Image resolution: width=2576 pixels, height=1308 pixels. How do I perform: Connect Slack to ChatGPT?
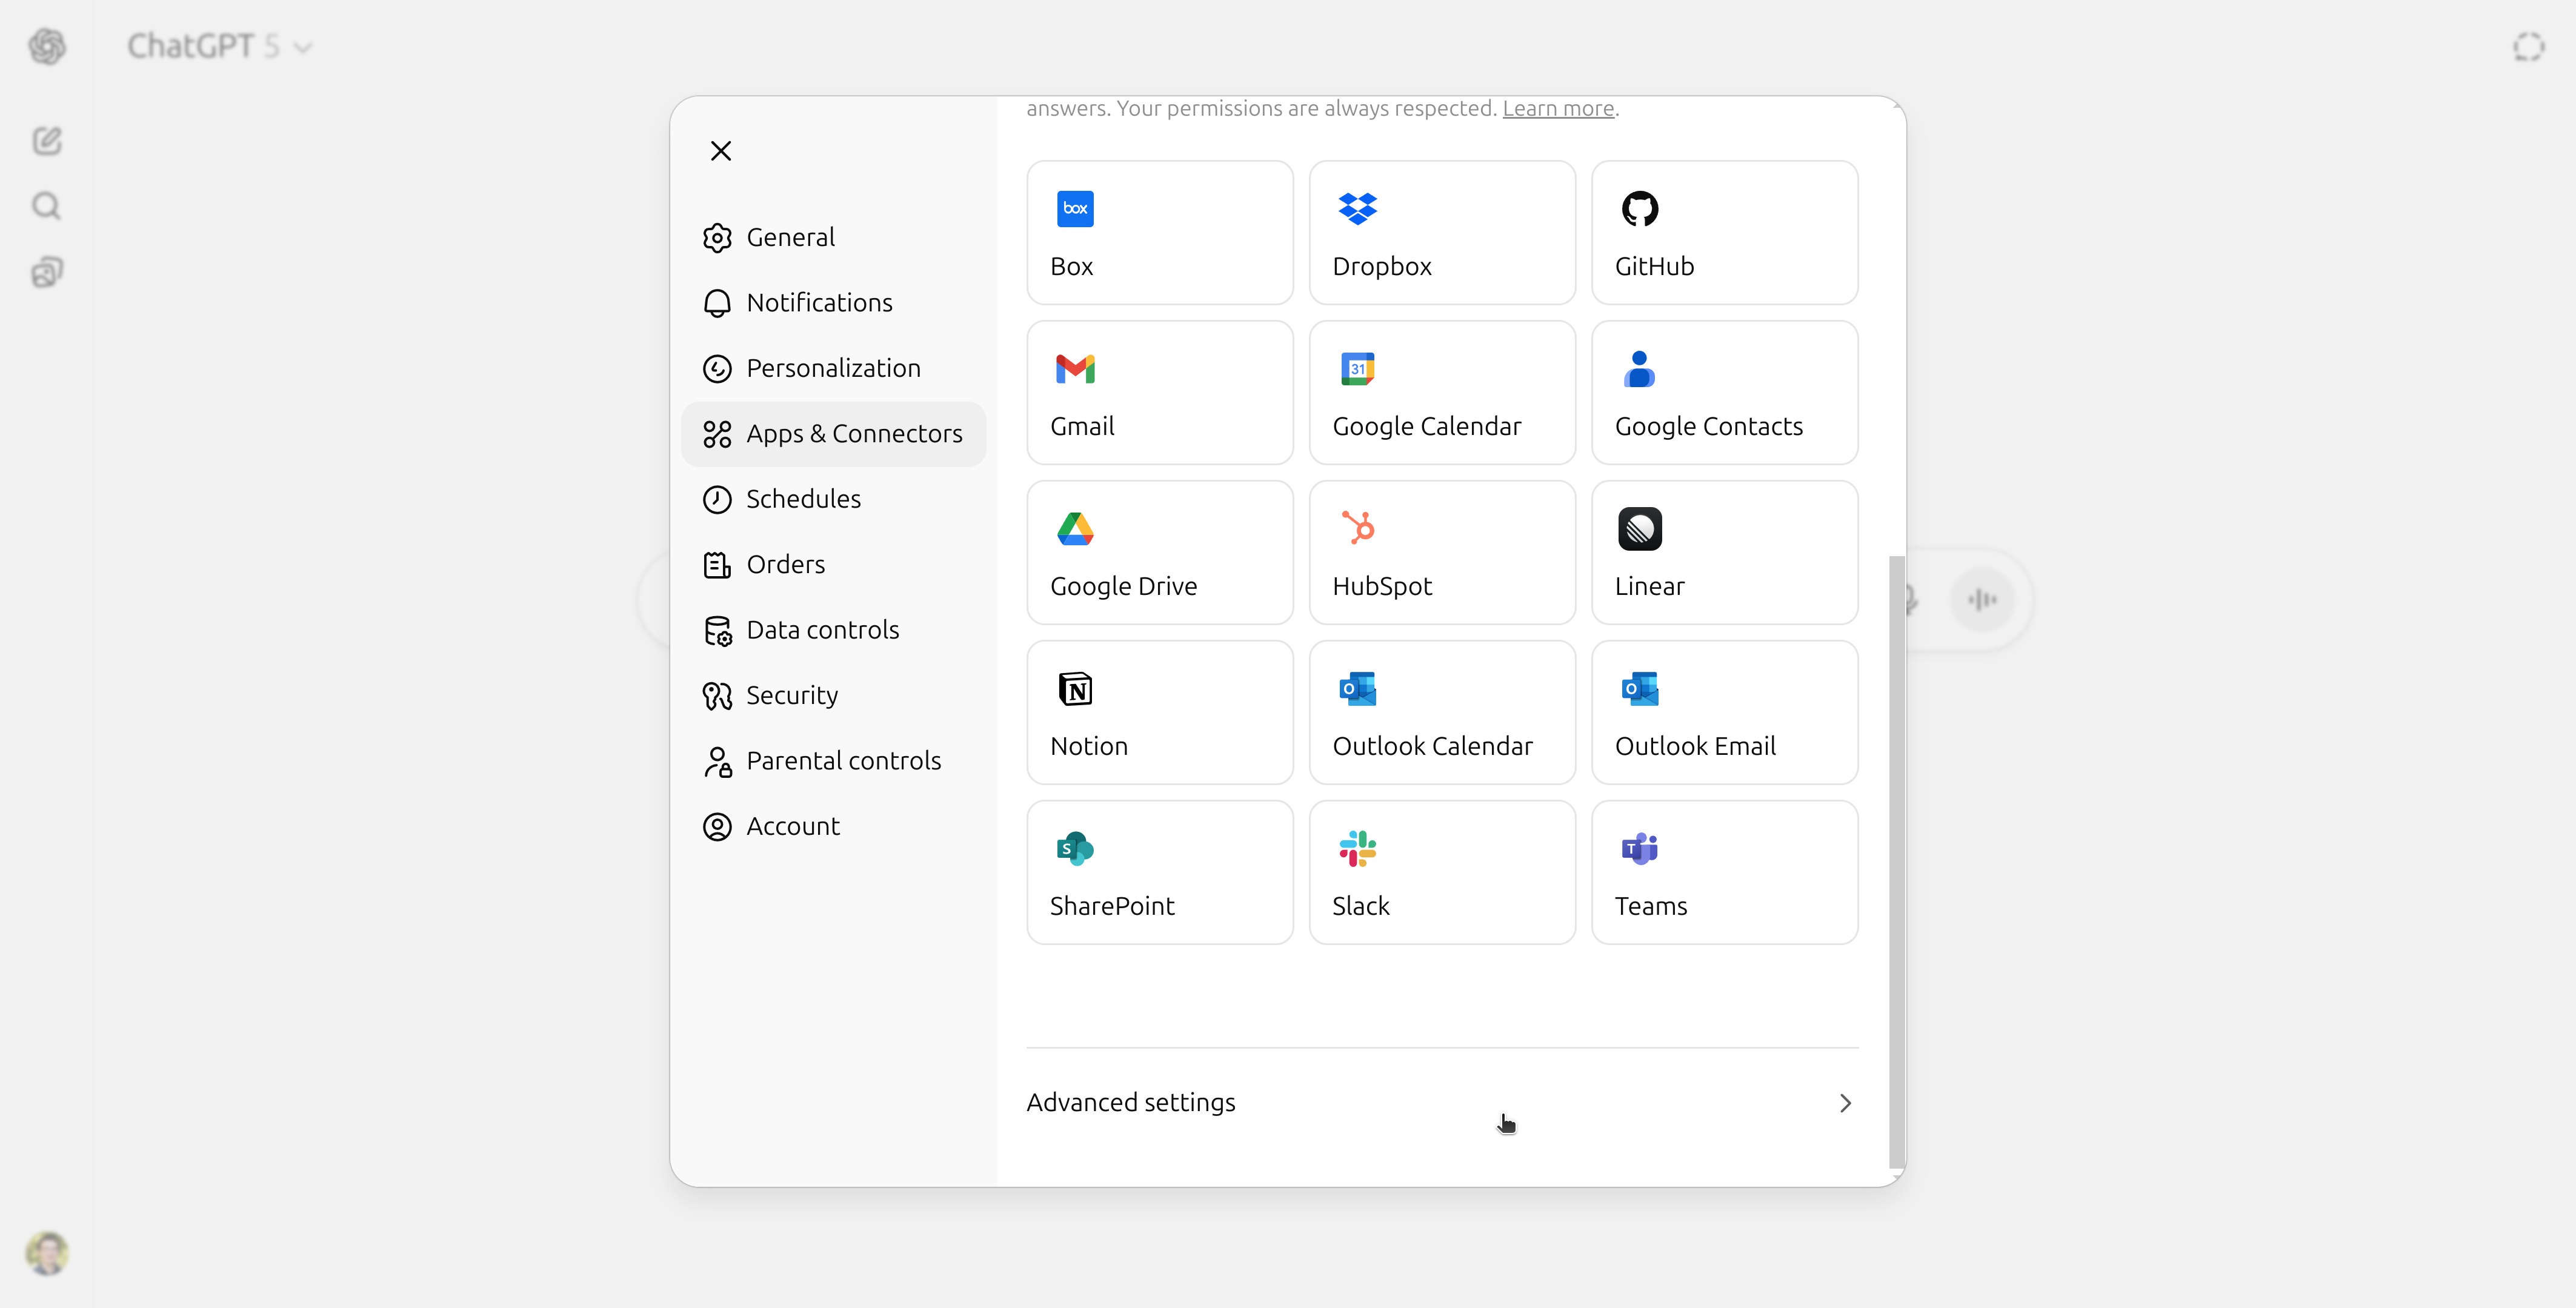pos(1441,871)
